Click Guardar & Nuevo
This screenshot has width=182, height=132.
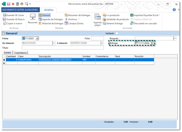(x=14, y=19)
